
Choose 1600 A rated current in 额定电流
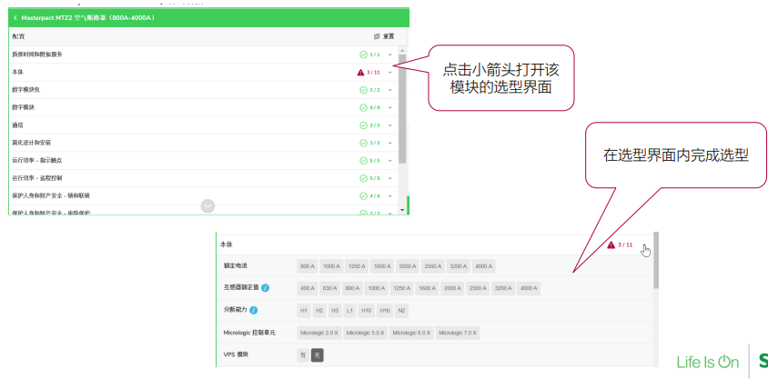click(x=381, y=266)
